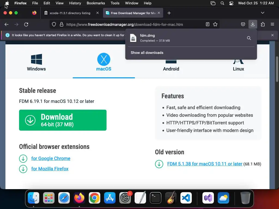279x209 pixels.
Task: Open Terminal from the Dock
Action: tap(156, 198)
